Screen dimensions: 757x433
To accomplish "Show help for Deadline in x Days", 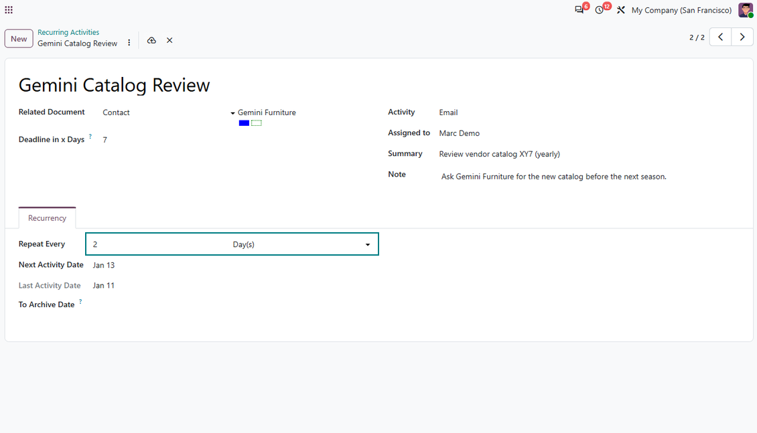I will pos(90,137).
